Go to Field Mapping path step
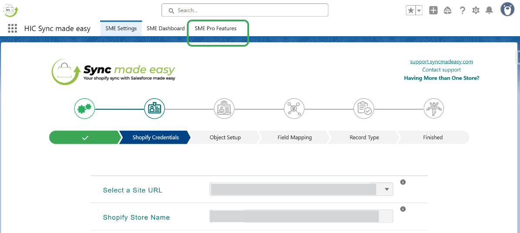This screenshot has width=520, height=233. [x=294, y=138]
